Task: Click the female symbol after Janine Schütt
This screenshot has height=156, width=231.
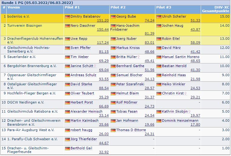Action: click(95, 66)
